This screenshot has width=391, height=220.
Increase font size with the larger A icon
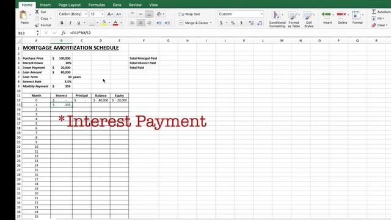point(110,14)
